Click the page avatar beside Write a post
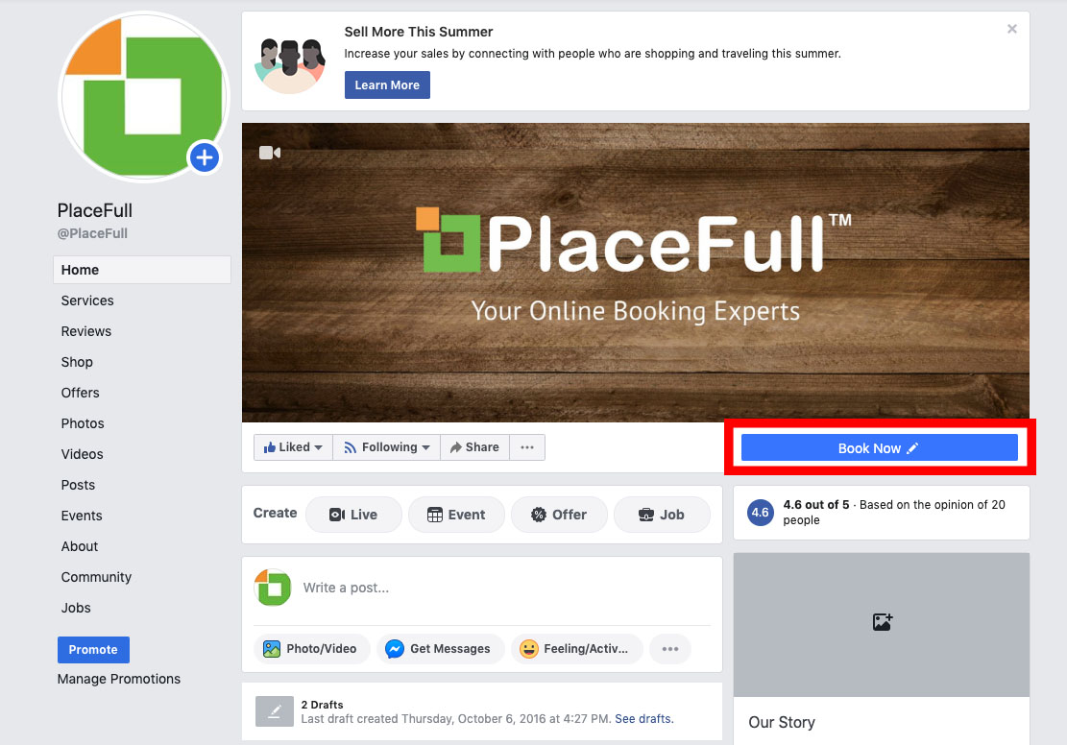Viewport: 1067px width, 745px height. [x=273, y=588]
